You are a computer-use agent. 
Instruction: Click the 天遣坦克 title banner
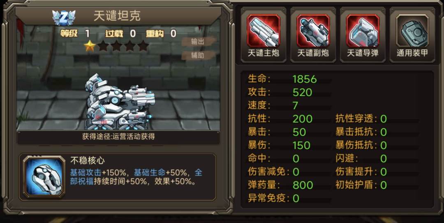pyautogui.click(x=118, y=16)
